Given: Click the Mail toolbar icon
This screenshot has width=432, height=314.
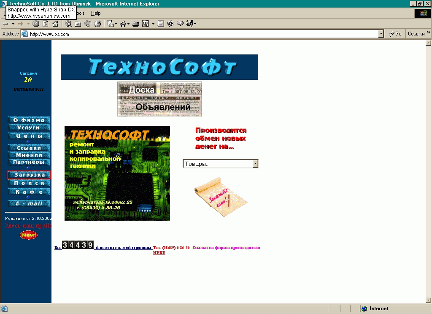Looking at the screenshot, I should pos(110,24).
